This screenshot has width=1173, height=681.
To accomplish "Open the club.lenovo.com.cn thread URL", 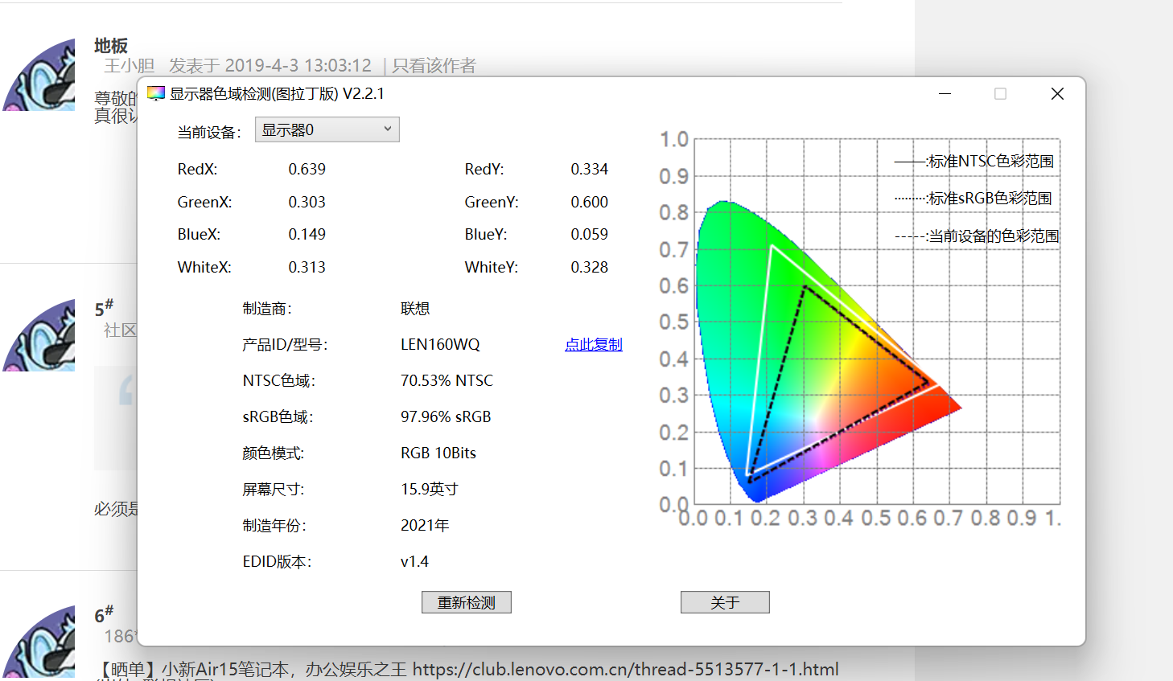I will point(626,669).
